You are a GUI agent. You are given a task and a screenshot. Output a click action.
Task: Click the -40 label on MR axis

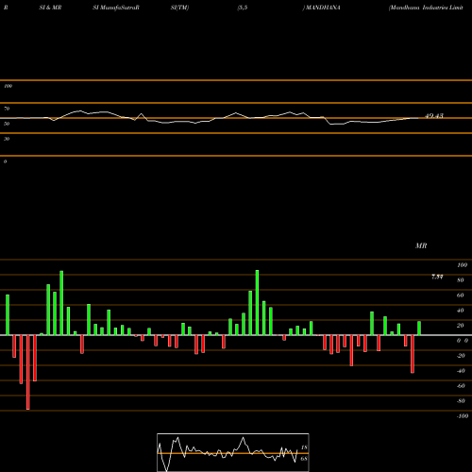(x=461, y=371)
